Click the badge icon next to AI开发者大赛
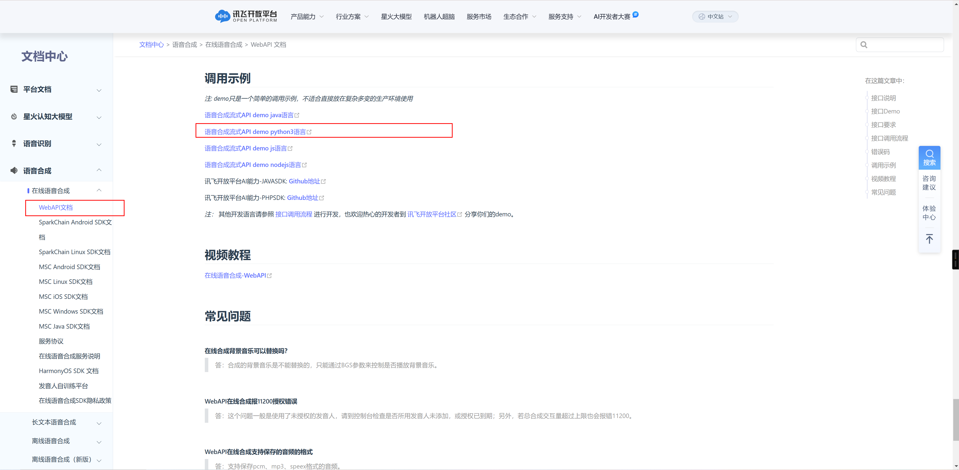 coord(635,14)
